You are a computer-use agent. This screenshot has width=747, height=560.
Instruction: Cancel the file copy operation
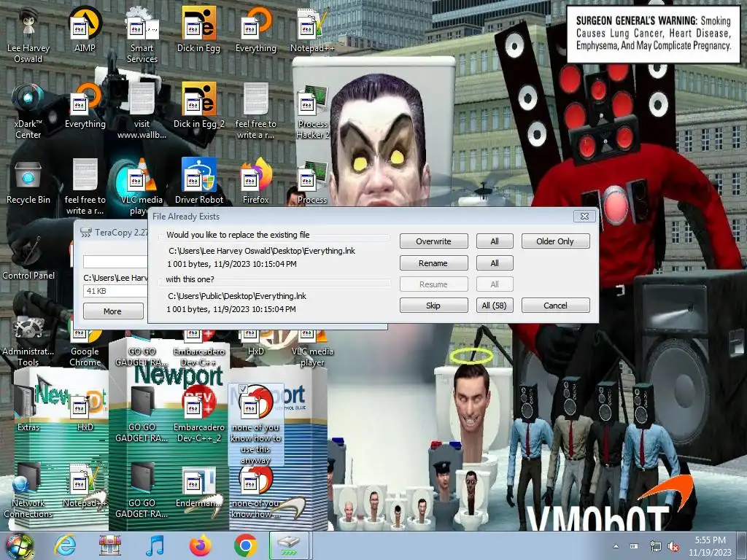555,306
